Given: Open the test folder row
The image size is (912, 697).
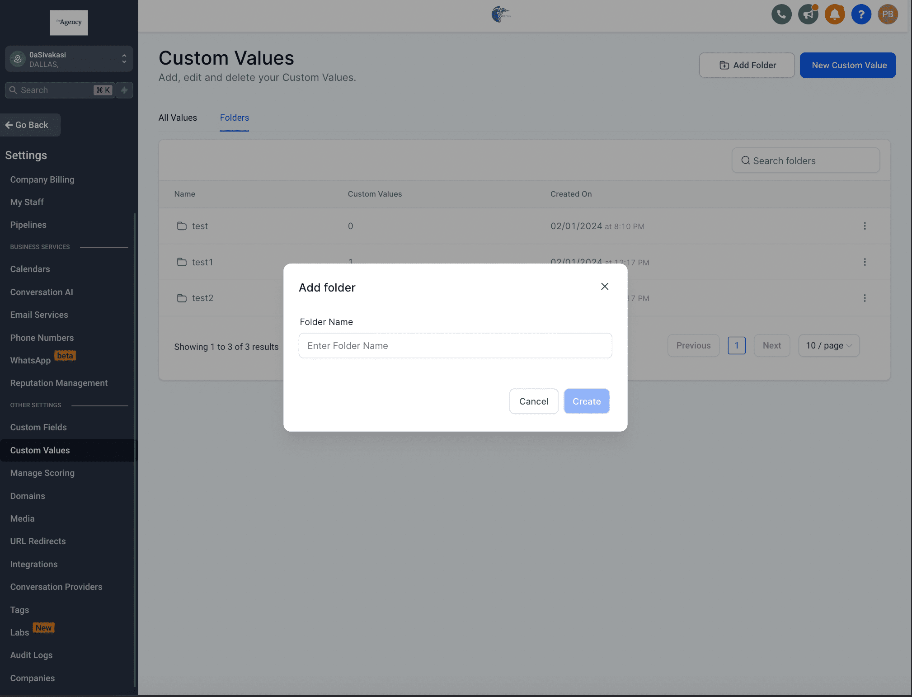Looking at the screenshot, I should click(524, 226).
